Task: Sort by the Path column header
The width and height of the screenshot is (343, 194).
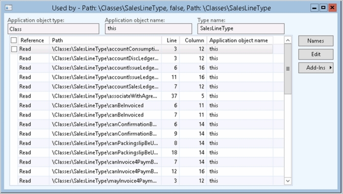Action: (105, 41)
